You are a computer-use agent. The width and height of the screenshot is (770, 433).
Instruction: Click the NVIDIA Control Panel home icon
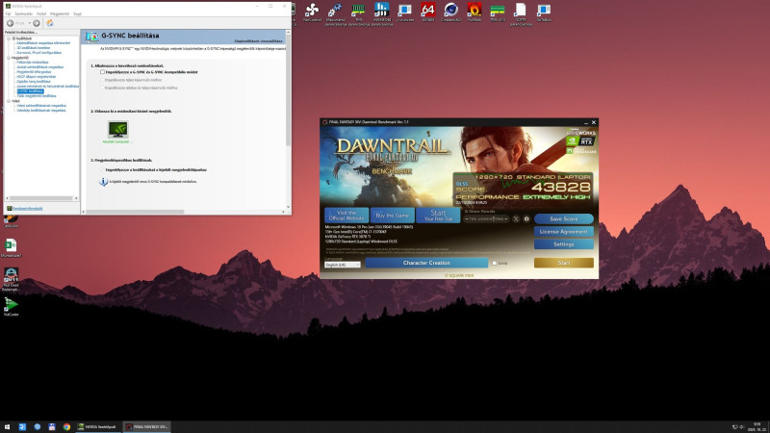50,23
